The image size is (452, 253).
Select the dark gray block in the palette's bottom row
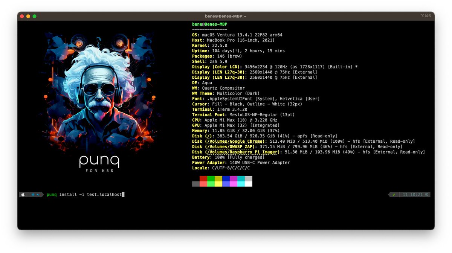click(196, 184)
